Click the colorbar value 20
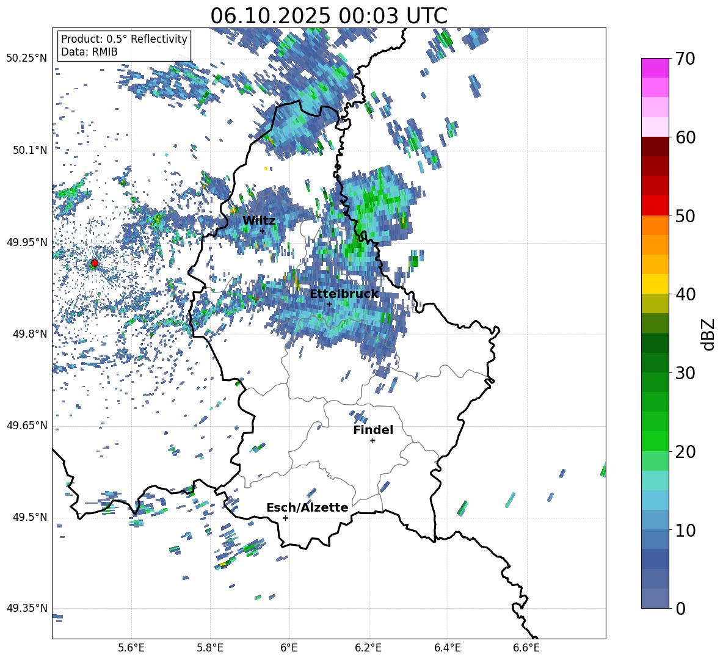The width and height of the screenshot is (723, 660). tap(686, 451)
